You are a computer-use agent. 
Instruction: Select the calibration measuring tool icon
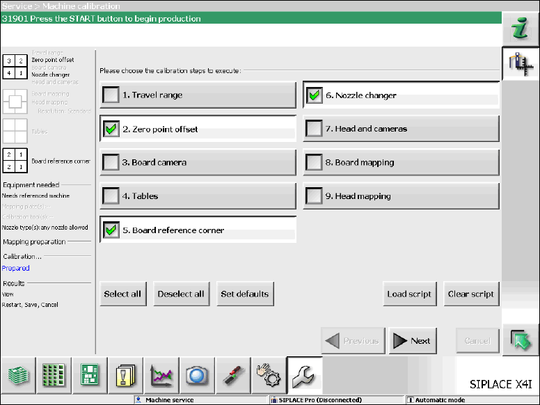pos(521,64)
